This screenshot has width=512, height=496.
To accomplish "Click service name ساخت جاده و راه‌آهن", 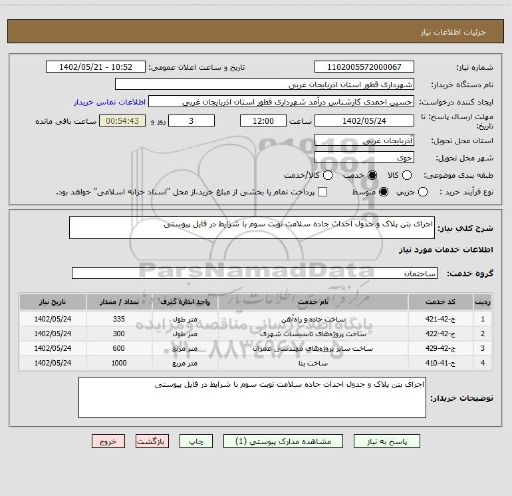I will (x=313, y=320).
